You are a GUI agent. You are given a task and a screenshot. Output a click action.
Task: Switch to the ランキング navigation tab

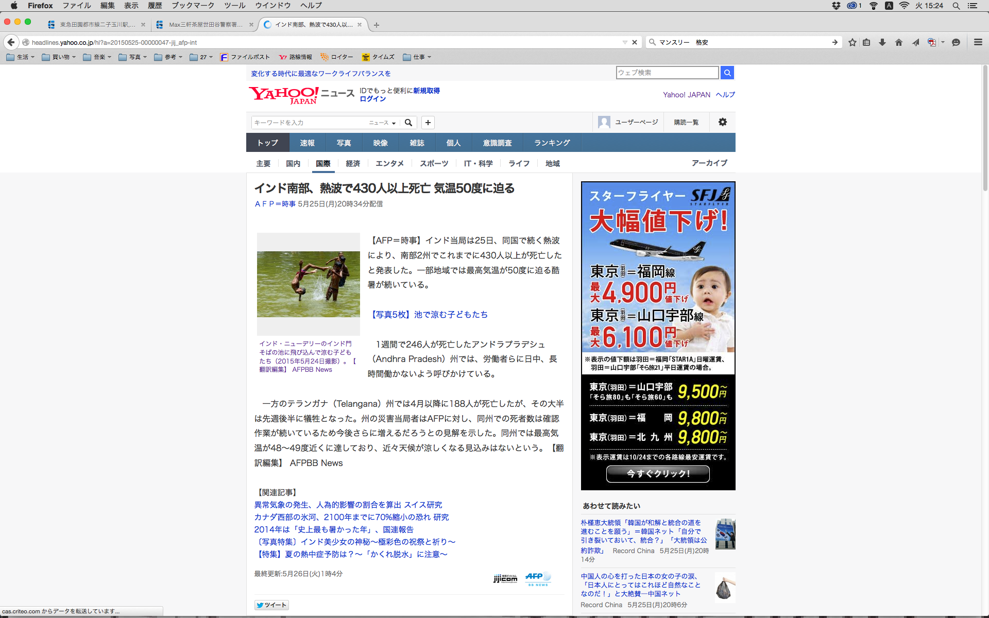pyautogui.click(x=552, y=143)
